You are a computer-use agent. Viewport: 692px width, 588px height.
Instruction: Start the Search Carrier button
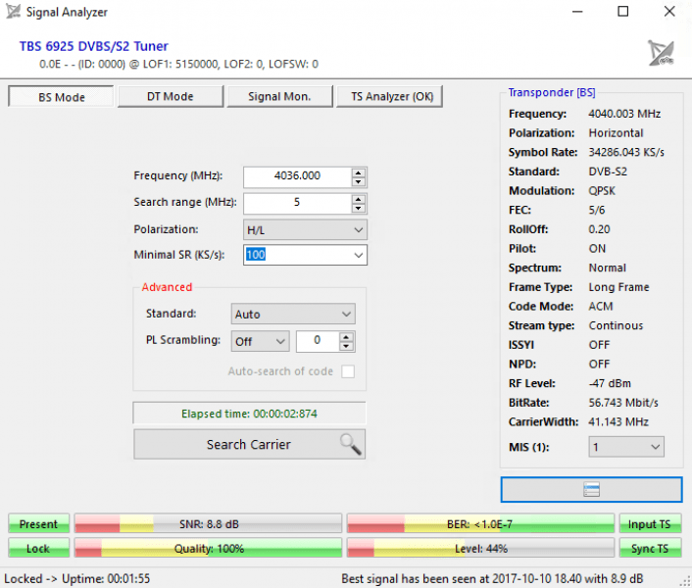click(249, 445)
